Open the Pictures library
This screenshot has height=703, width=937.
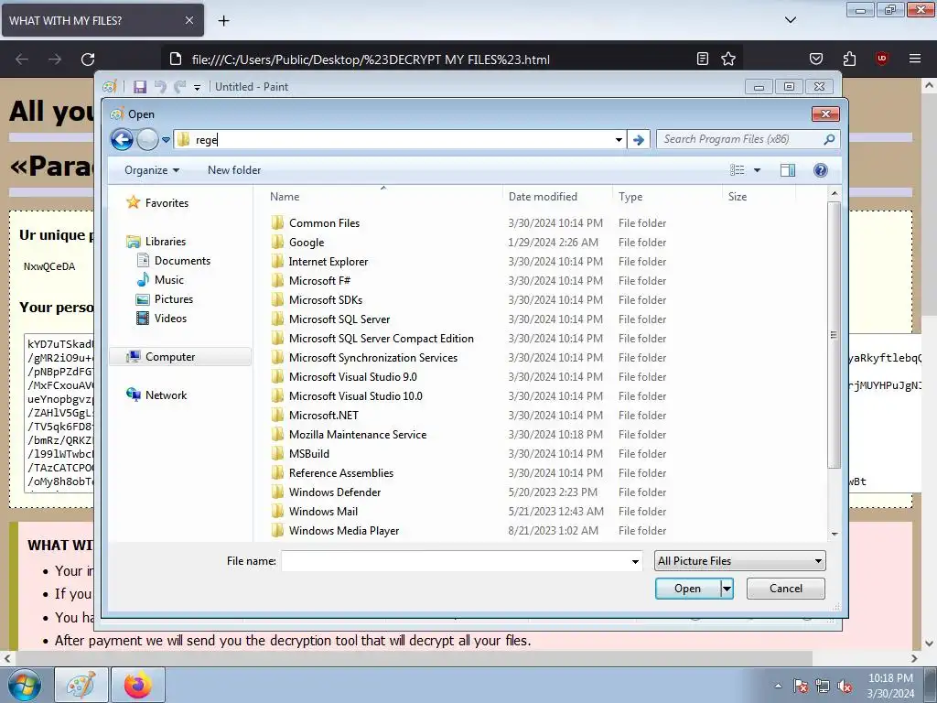[x=165, y=299]
